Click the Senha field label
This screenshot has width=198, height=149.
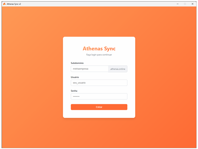pyautogui.click(x=74, y=91)
